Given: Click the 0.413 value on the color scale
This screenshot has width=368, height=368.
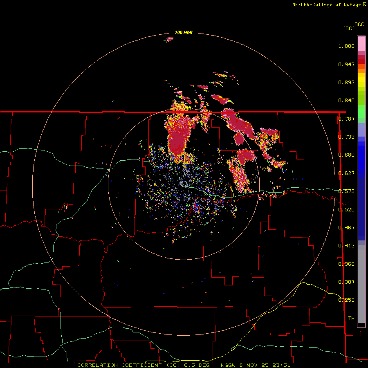Looking at the screenshot, I should [346, 246].
